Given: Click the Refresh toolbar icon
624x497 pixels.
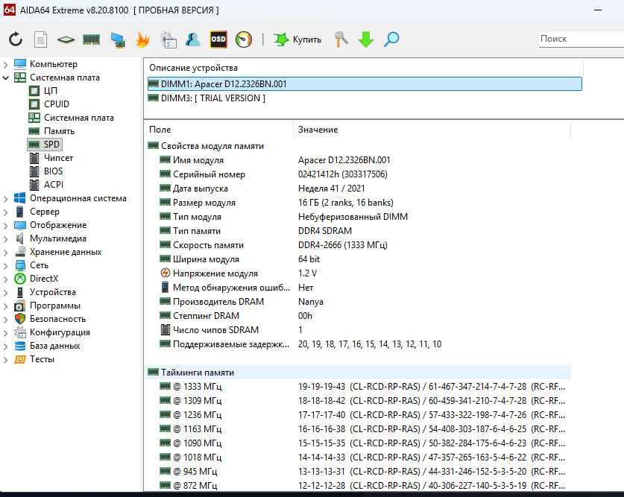Looking at the screenshot, I should coord(16,39).
